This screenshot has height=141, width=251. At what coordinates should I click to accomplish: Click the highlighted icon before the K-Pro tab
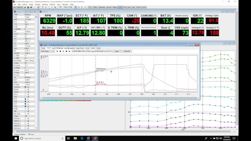[76, 7]
